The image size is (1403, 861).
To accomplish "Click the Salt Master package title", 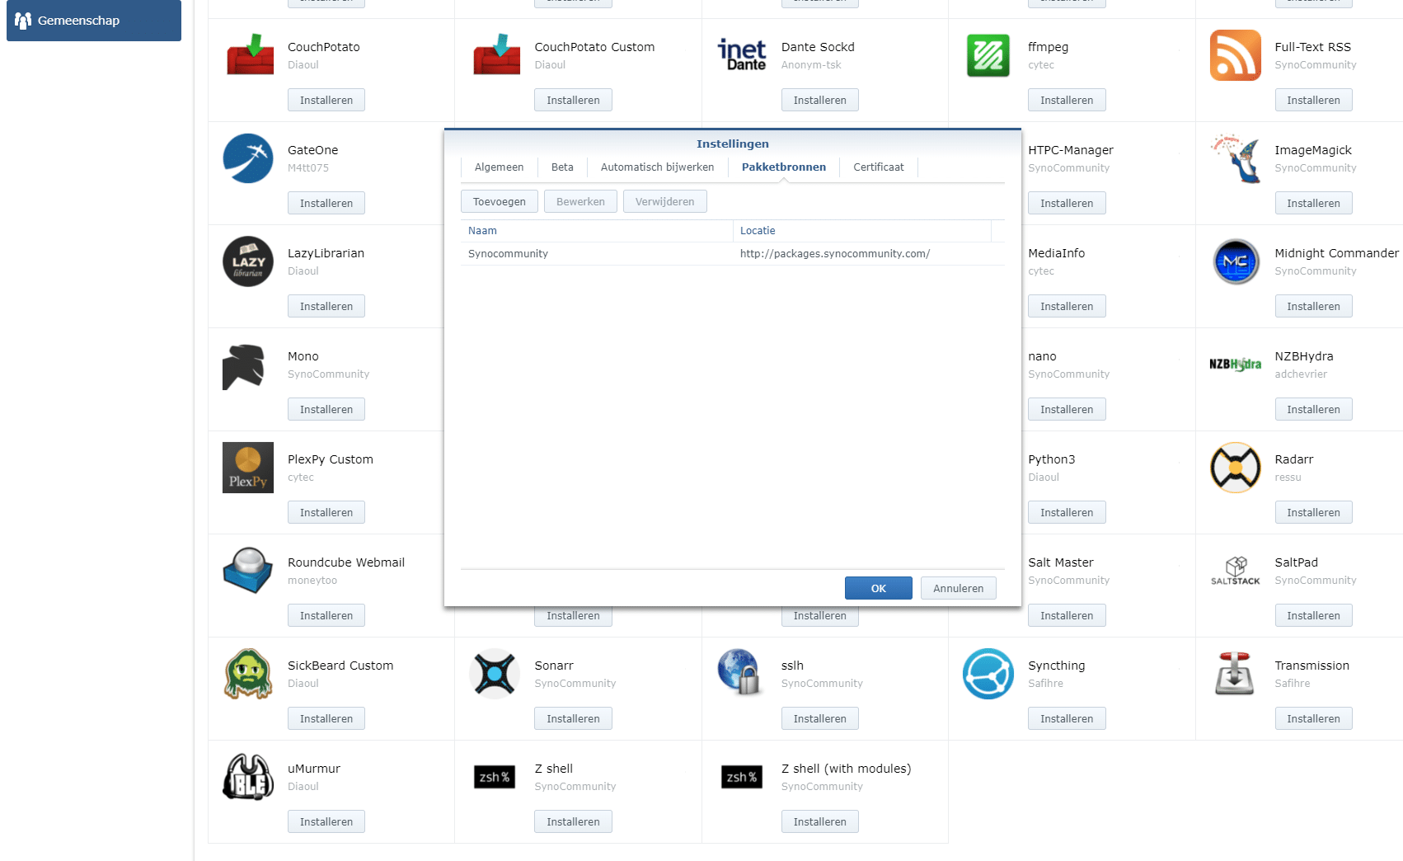I will tap(1061, 562).
